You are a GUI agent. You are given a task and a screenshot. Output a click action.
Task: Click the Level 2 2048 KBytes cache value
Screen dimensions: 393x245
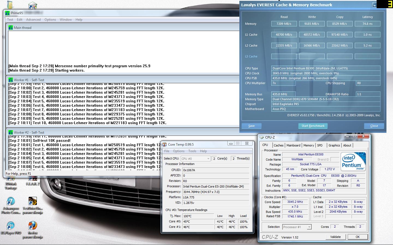coord(338,212)
